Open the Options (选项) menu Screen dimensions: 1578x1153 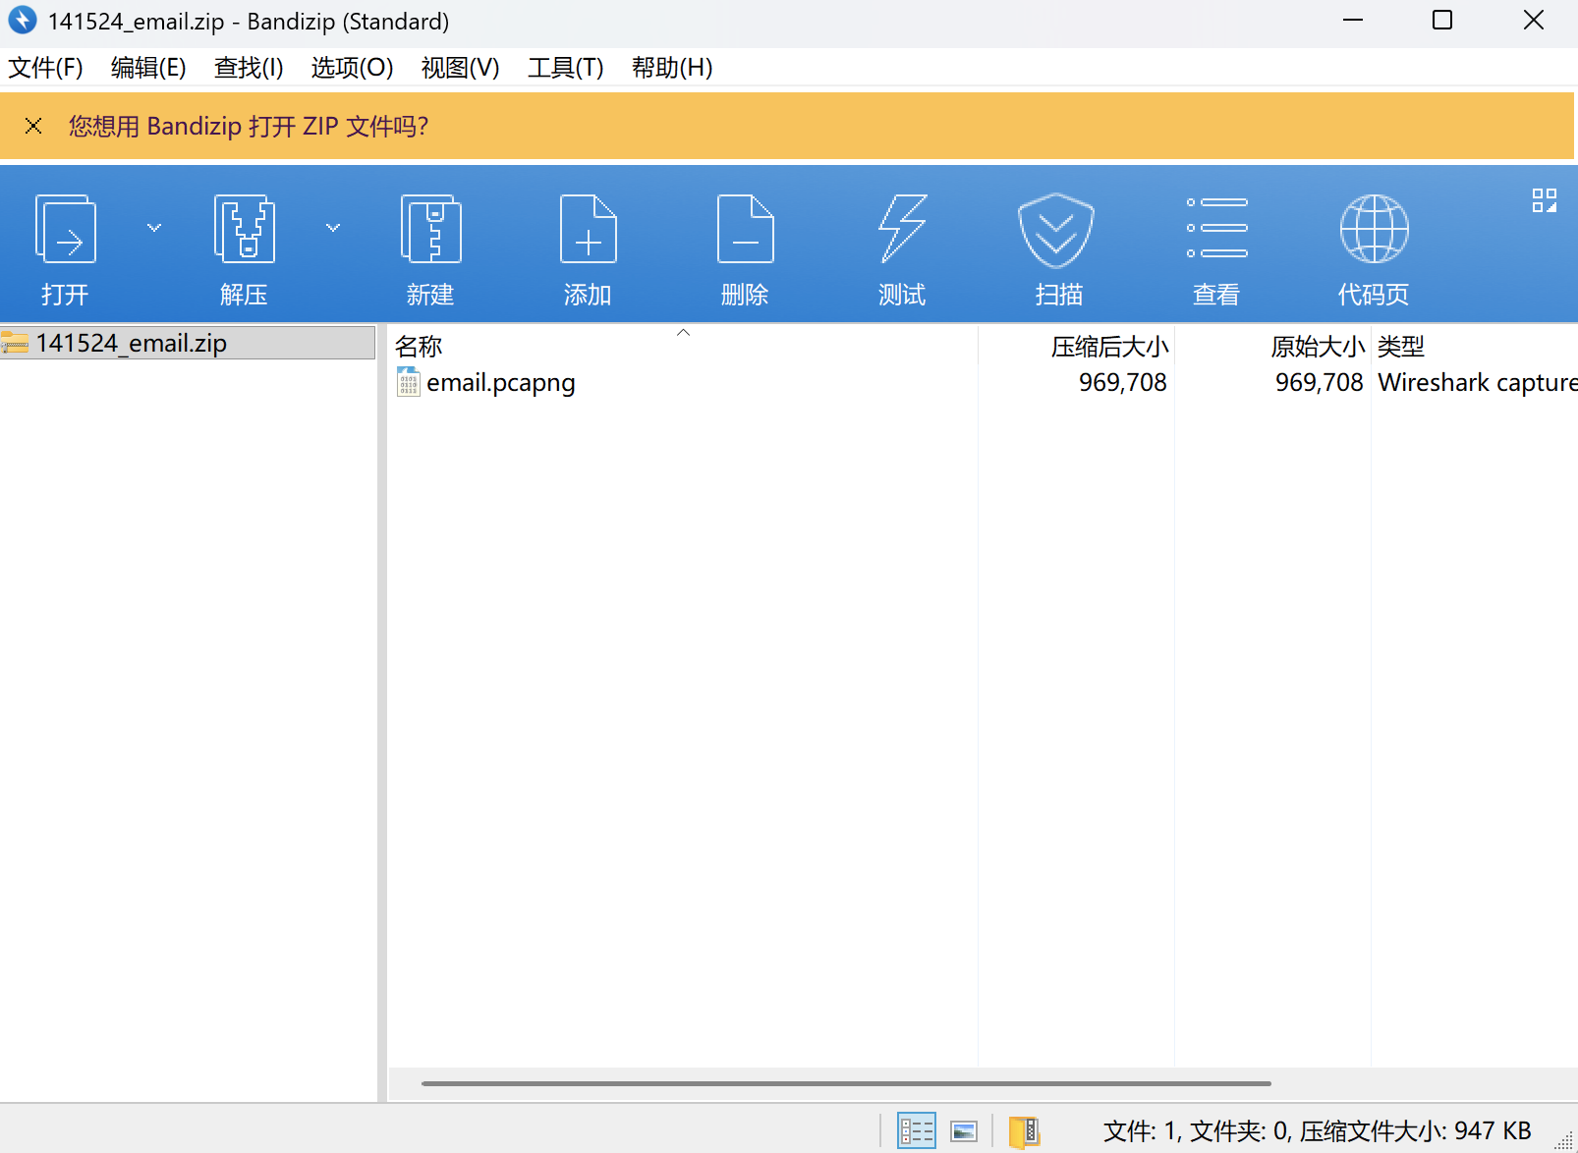(352, 68)
